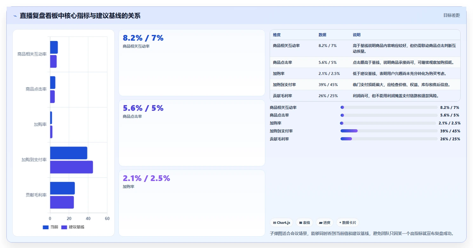Click the 加购到支付率 table row name
The height and width of the screenshot is (248, 473).
[284, 85]
